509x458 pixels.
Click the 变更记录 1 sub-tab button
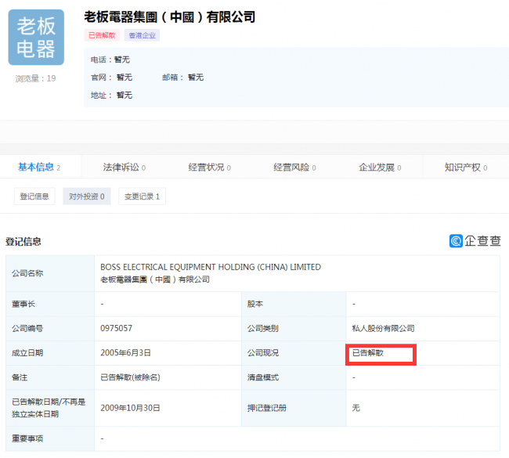click(x=143, y=197)
